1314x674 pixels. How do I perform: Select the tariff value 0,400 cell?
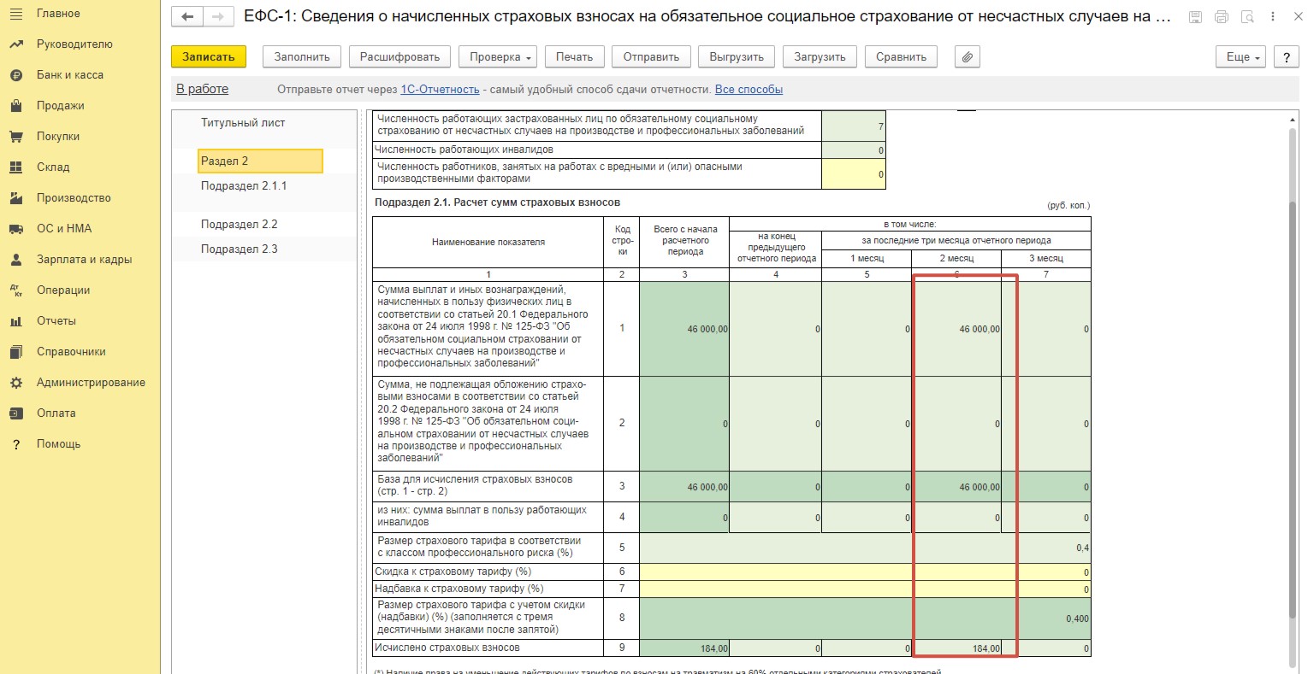(x=865, y=618)
